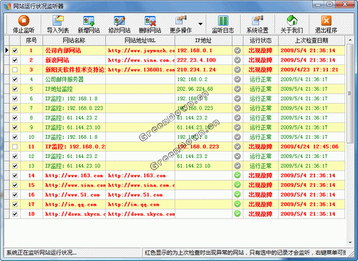Viewport: 358px width, 261px height.
Task: Open 更多操作 tools icon
Action: click(x=181, y=24)
